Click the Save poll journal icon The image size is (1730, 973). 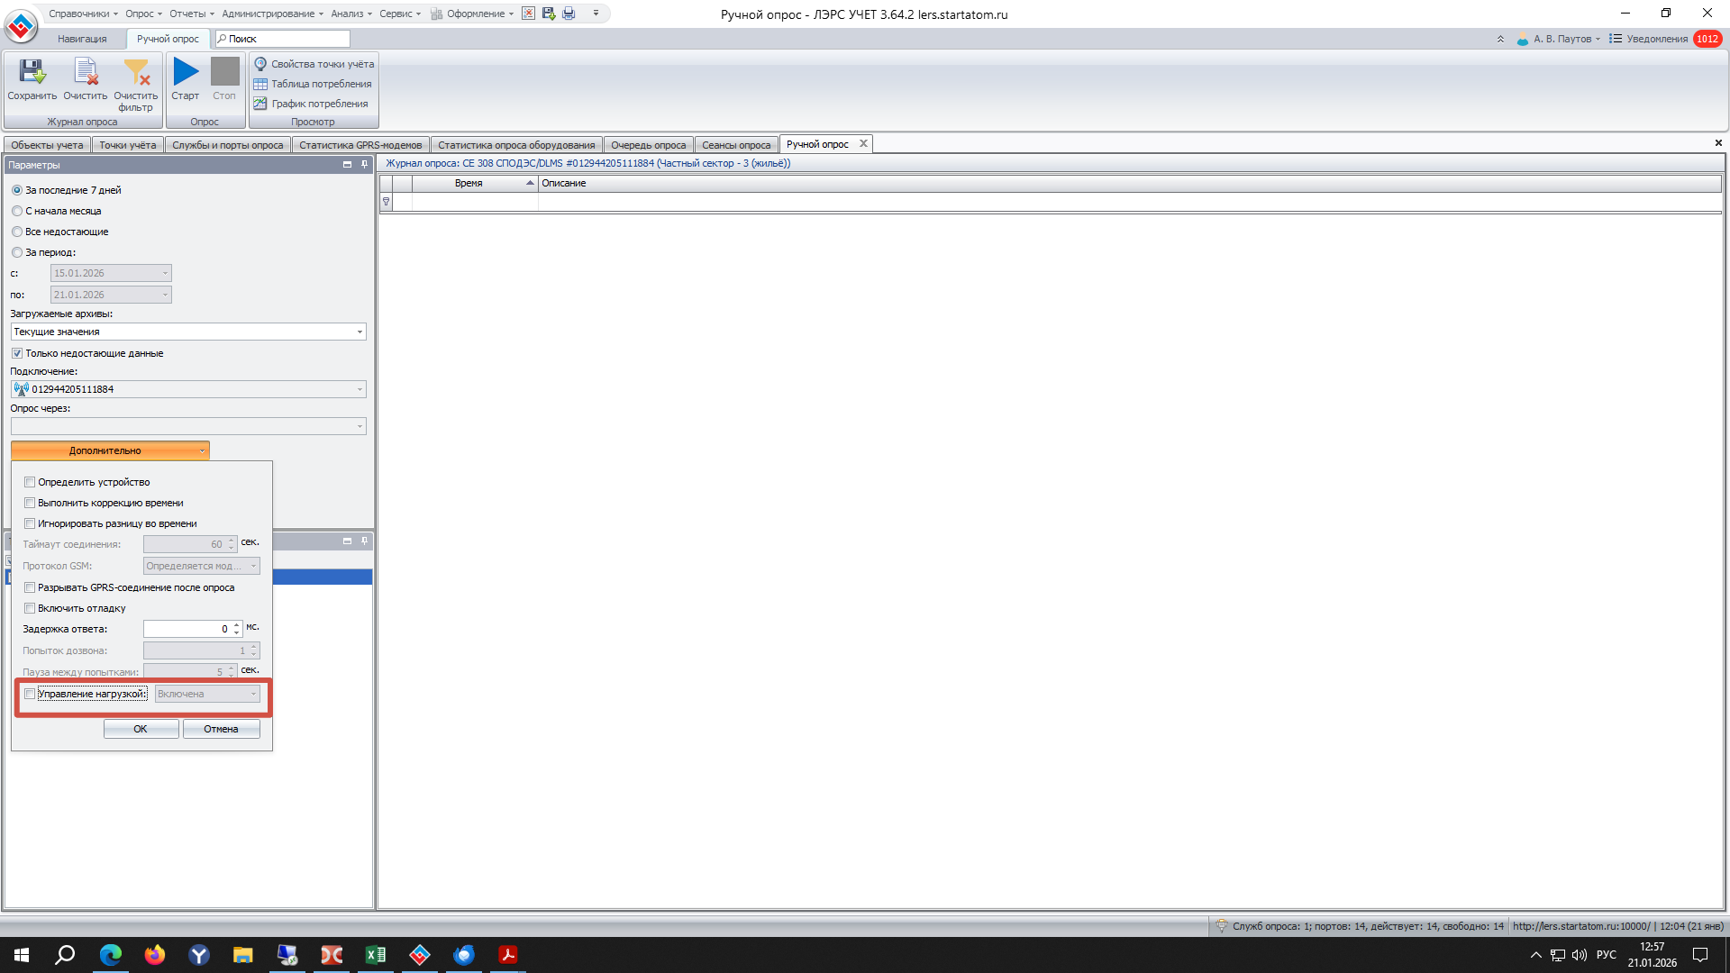point(32,72)
